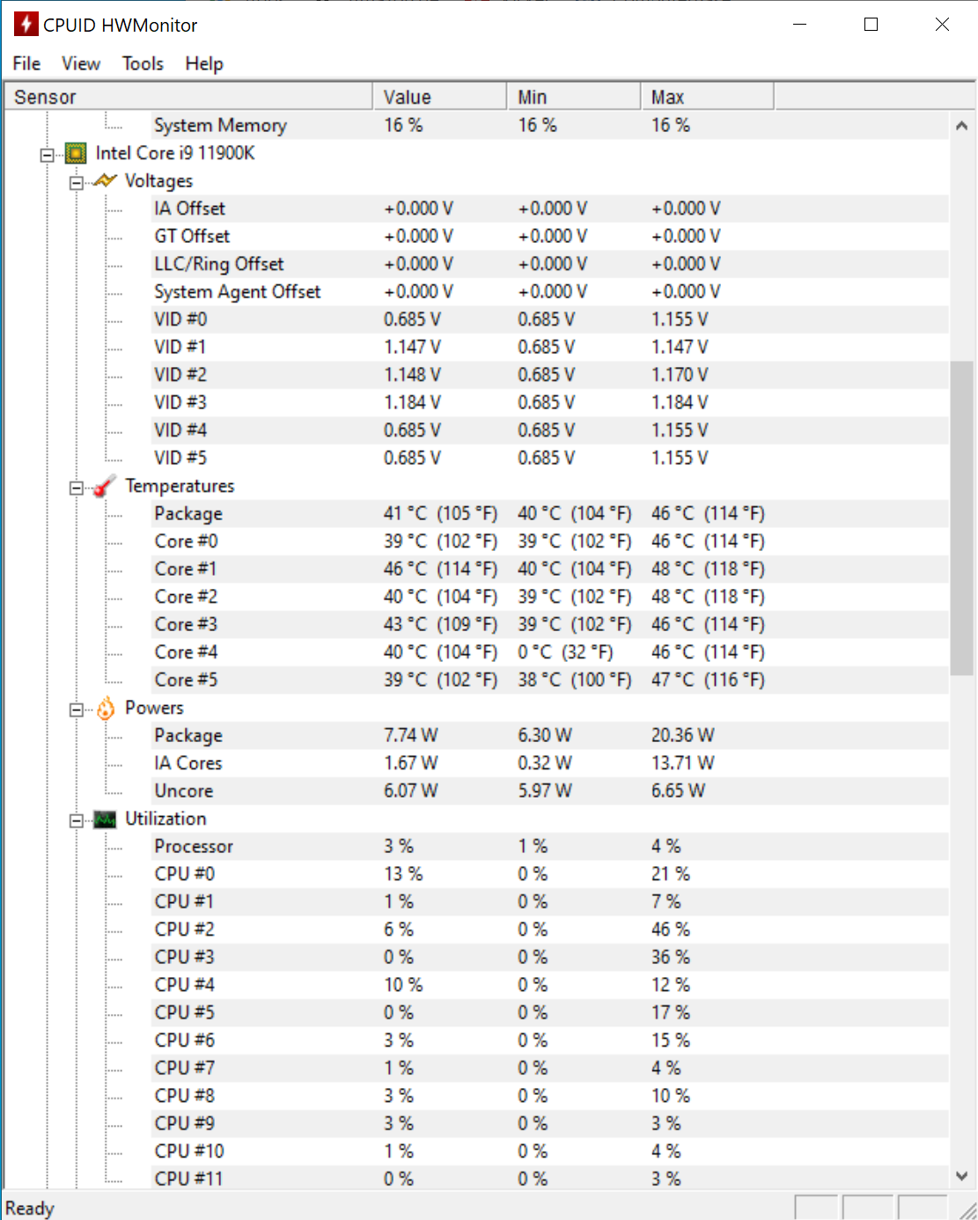Collapse the Temperatures section
978x1220 pixels.
(x=77, y=488)
